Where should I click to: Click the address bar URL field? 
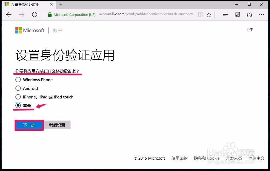pyautogui.click(x=146, y=14)
